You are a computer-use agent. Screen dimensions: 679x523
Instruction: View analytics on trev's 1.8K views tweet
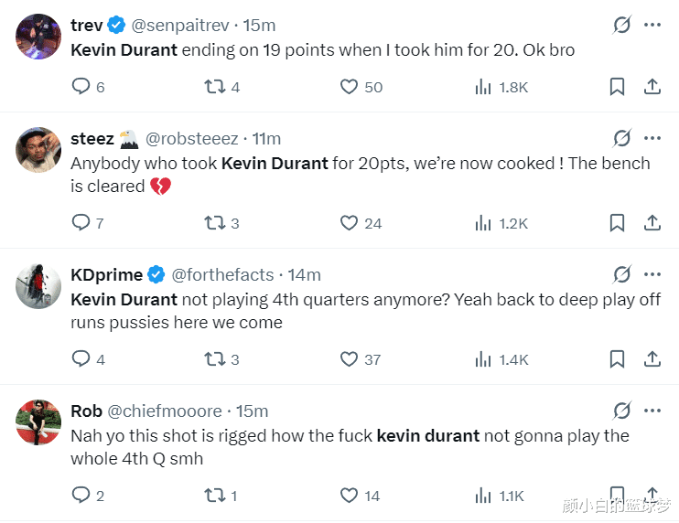(483, 87)
